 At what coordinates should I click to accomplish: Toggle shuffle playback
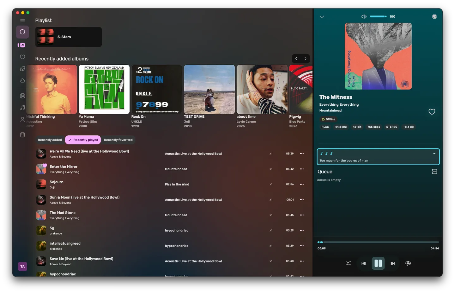point(348,263)
